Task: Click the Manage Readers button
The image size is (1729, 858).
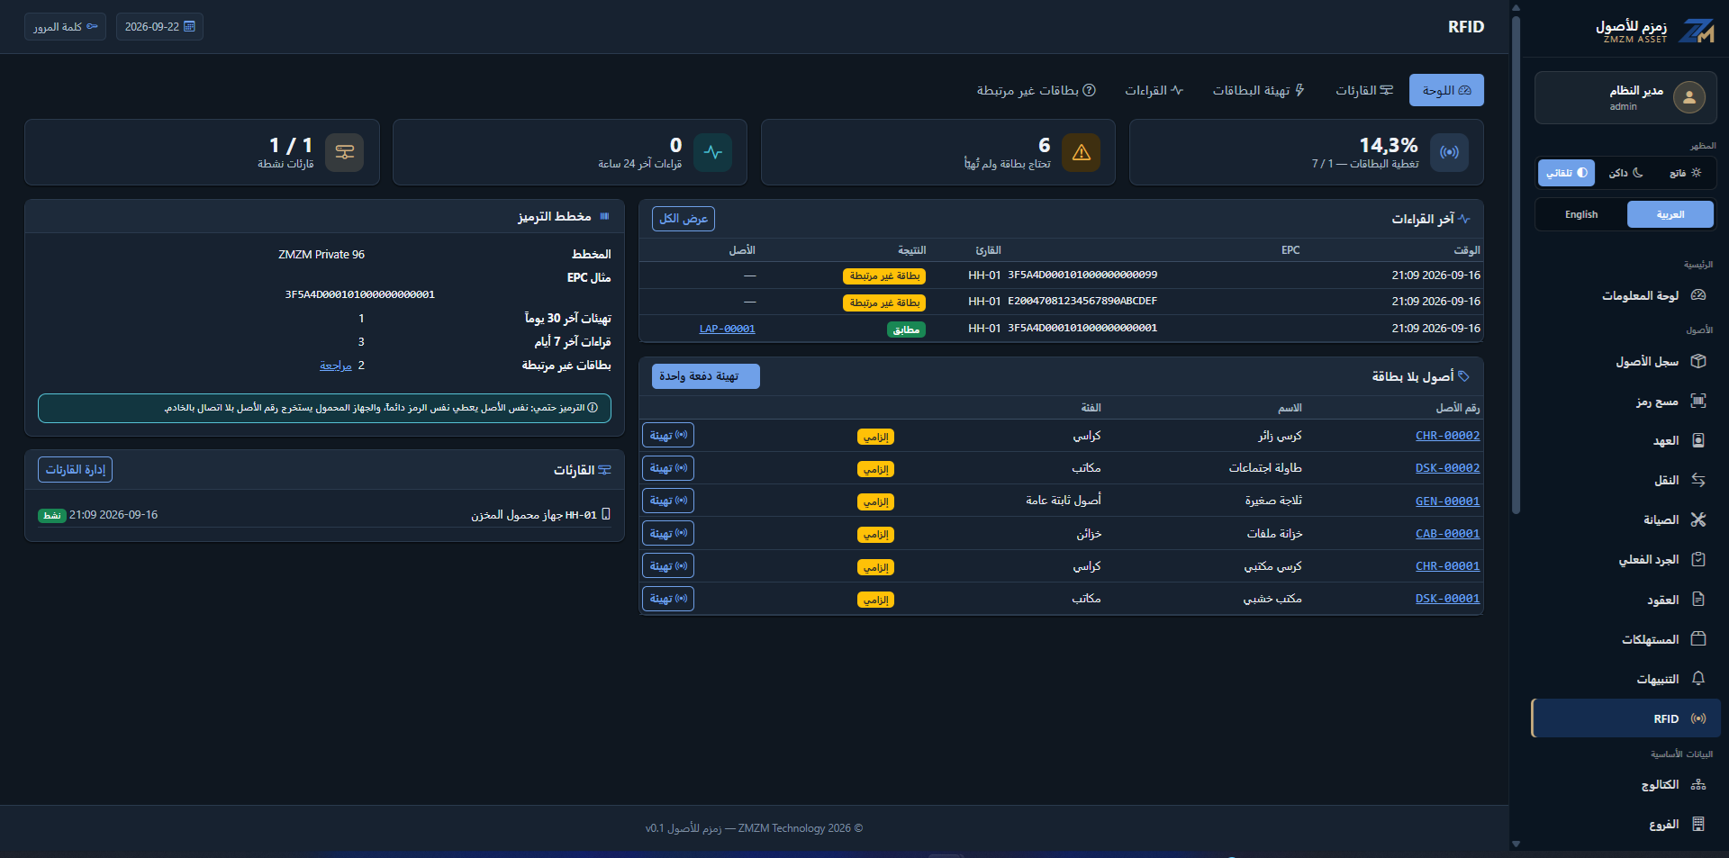Action: 76,470
